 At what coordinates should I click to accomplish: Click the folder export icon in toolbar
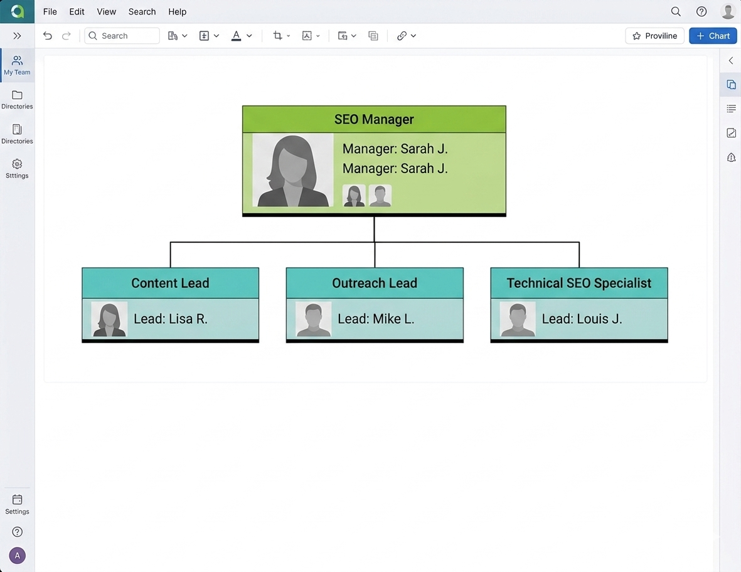(343, 36)
